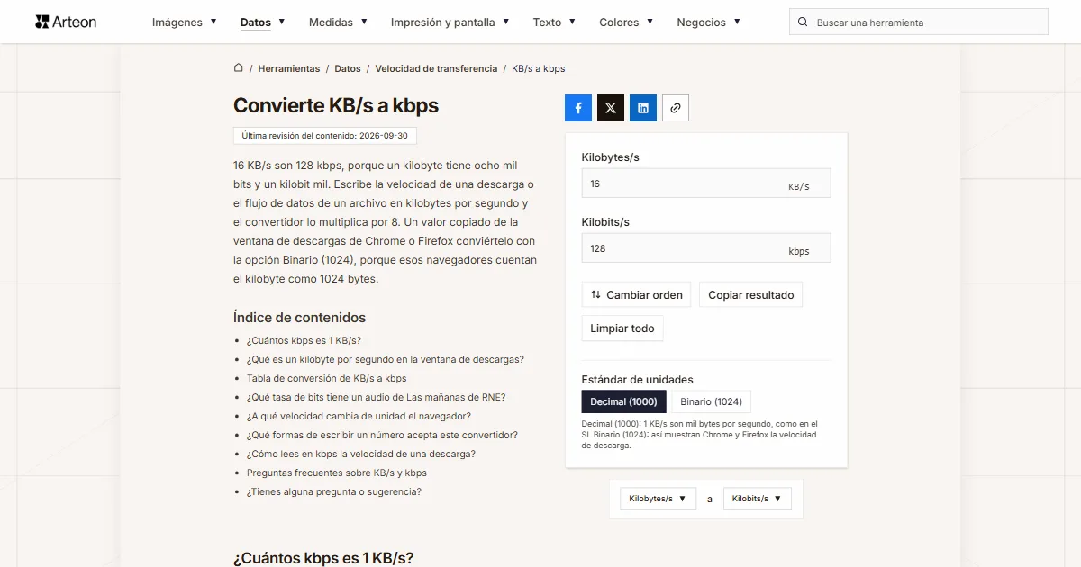1081x567 pixels.
Task: Click the Buscar una herramienta search box
Action: (919, 22)
